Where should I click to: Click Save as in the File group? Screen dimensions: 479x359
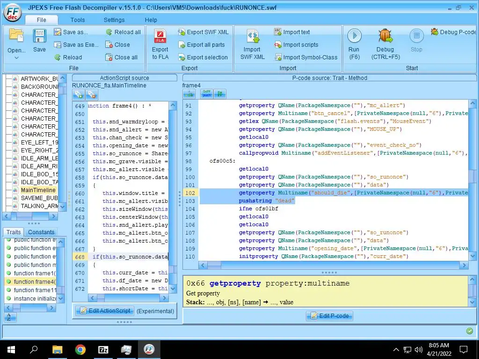point(71,32)
